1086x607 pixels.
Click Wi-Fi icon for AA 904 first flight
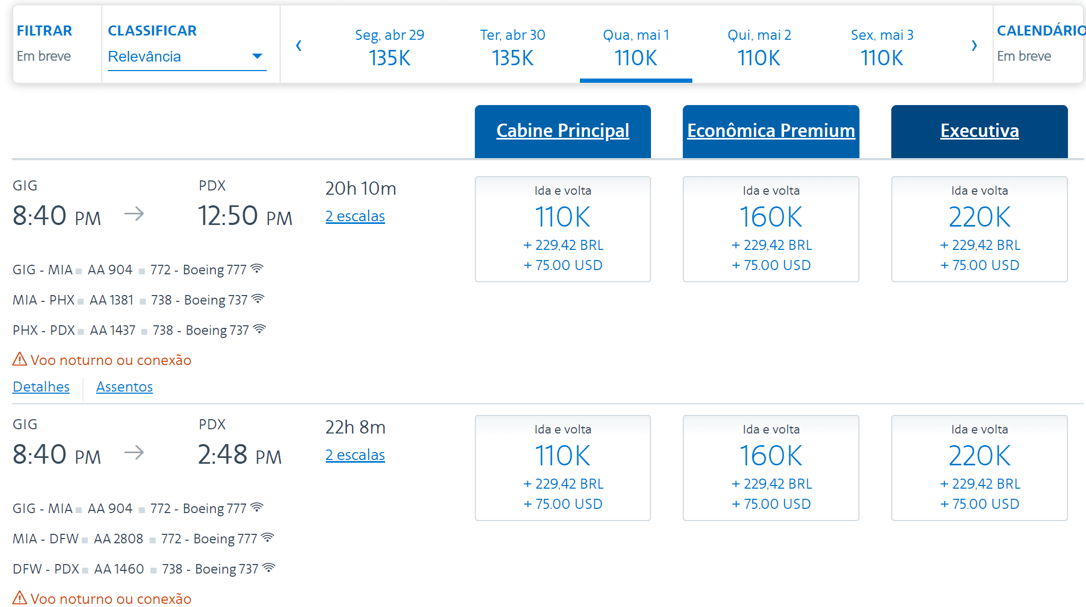click(257, 268)
